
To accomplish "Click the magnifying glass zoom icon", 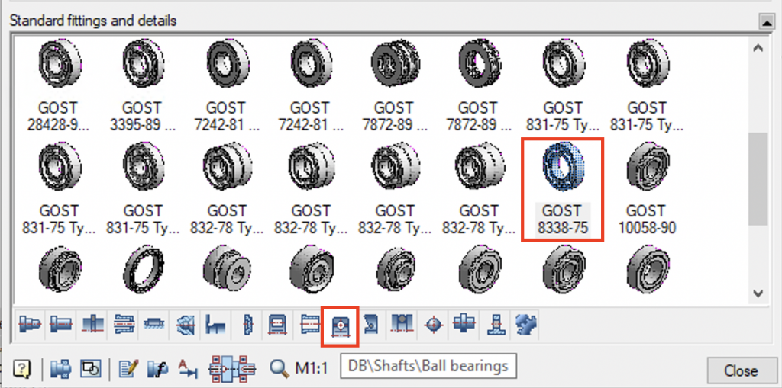I will coord(278,369).
